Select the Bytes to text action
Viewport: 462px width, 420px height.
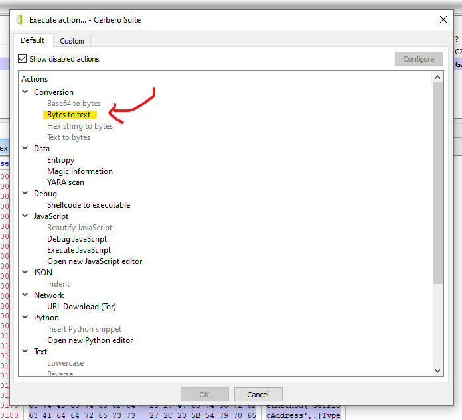(x=68, y=115)
